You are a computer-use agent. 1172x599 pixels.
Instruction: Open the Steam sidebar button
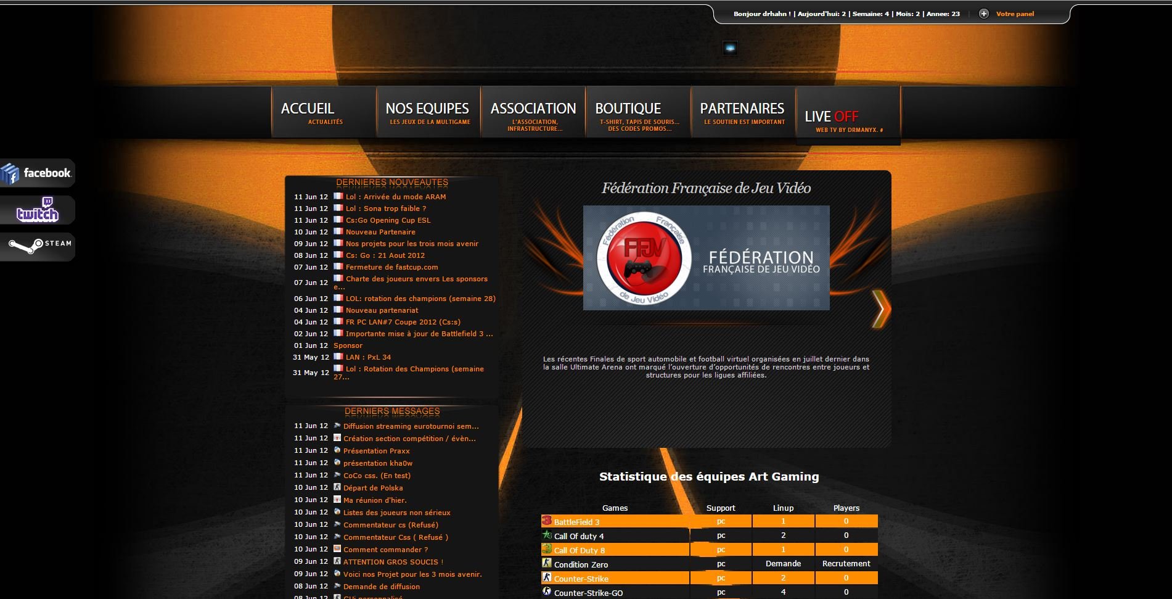pyautogui.click(x=37, y=247)
